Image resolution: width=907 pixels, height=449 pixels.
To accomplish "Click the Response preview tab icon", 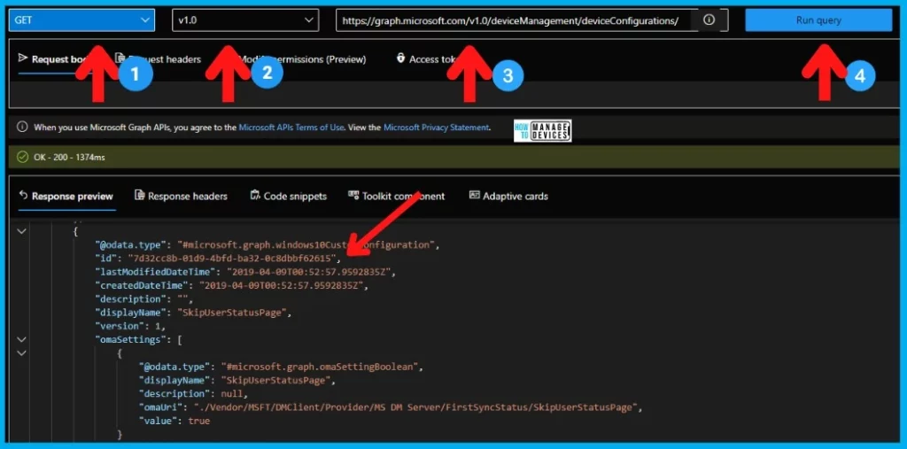I will point(23,196).
